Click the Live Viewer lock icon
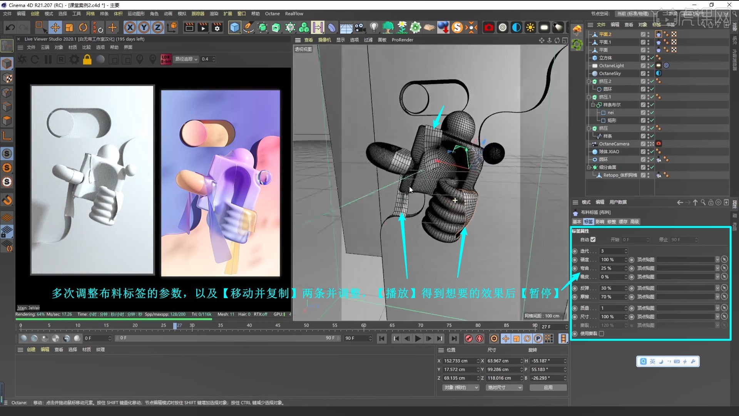The image size is (739, 416). [x=87, y=59]
